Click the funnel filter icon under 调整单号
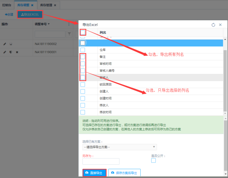The image size is (228, 178). point(69,34)
